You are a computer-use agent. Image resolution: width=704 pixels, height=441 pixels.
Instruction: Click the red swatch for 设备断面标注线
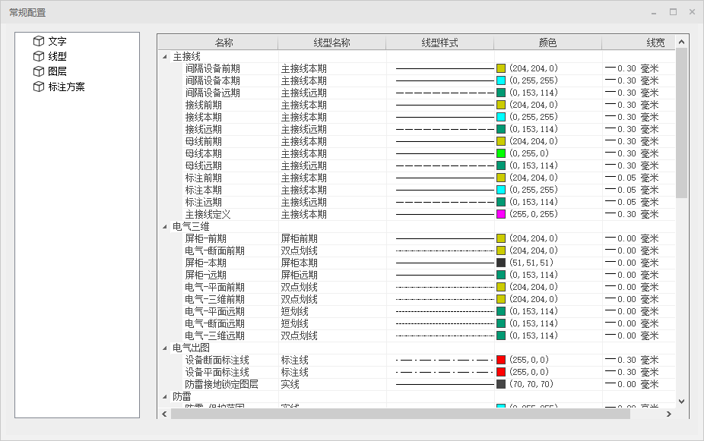[x=501, y=361]
